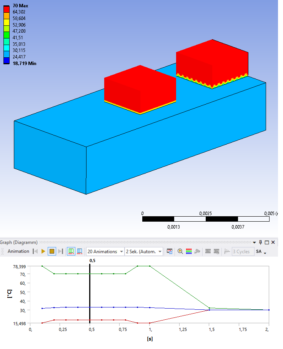Click the toolbar drag handle beside Animation
The image size is (283, 349).
coord(3,252)
